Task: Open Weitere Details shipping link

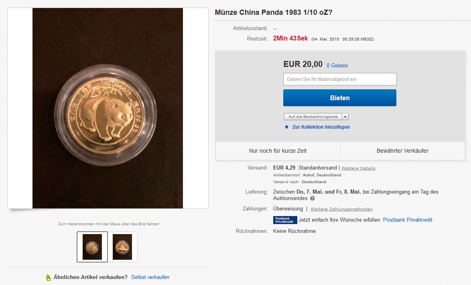Action: click(x=358, y=168)
